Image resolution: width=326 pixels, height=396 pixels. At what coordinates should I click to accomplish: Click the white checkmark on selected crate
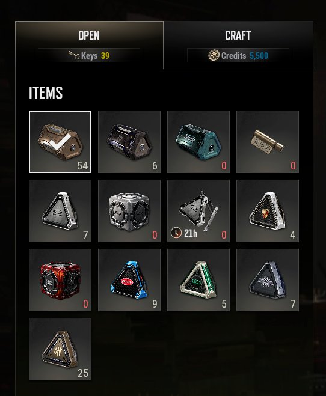pyautogui.click(x=60, y=141)
